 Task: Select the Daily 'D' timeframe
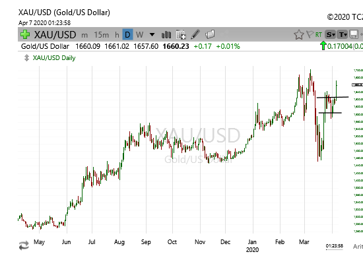pos(127,34)
